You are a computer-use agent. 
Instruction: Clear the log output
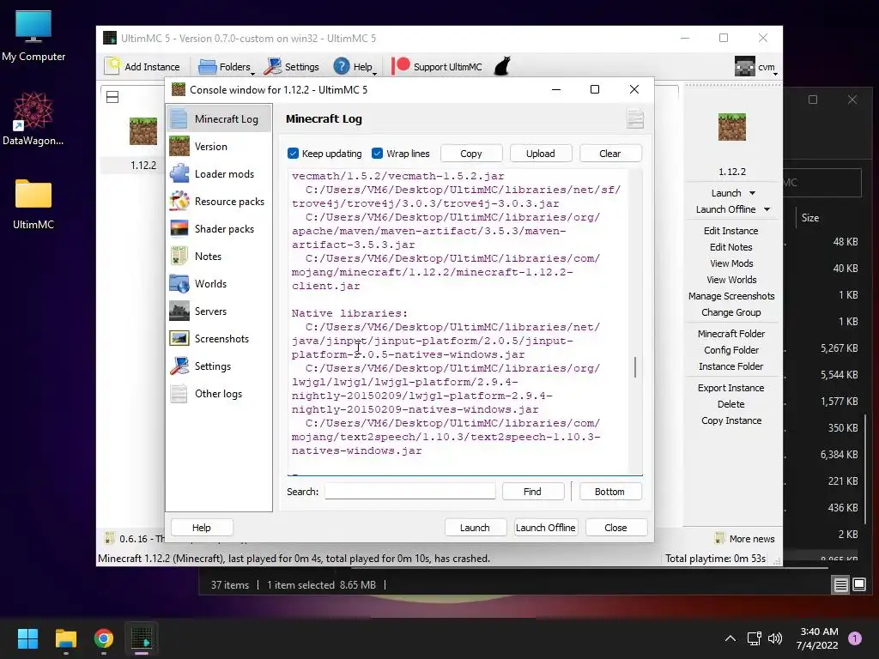tap(610, 154)
